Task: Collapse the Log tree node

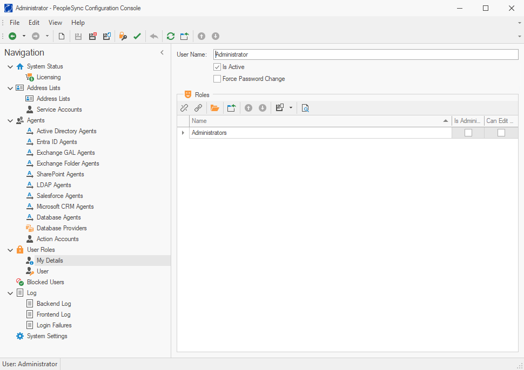Action: click(x=10, y=293)
